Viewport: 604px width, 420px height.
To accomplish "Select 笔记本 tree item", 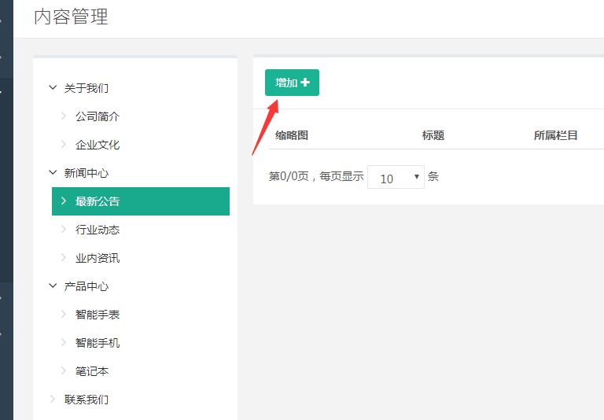I will (91, 371).
